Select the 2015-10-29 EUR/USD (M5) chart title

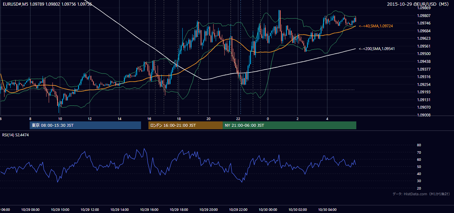point(418,4)
